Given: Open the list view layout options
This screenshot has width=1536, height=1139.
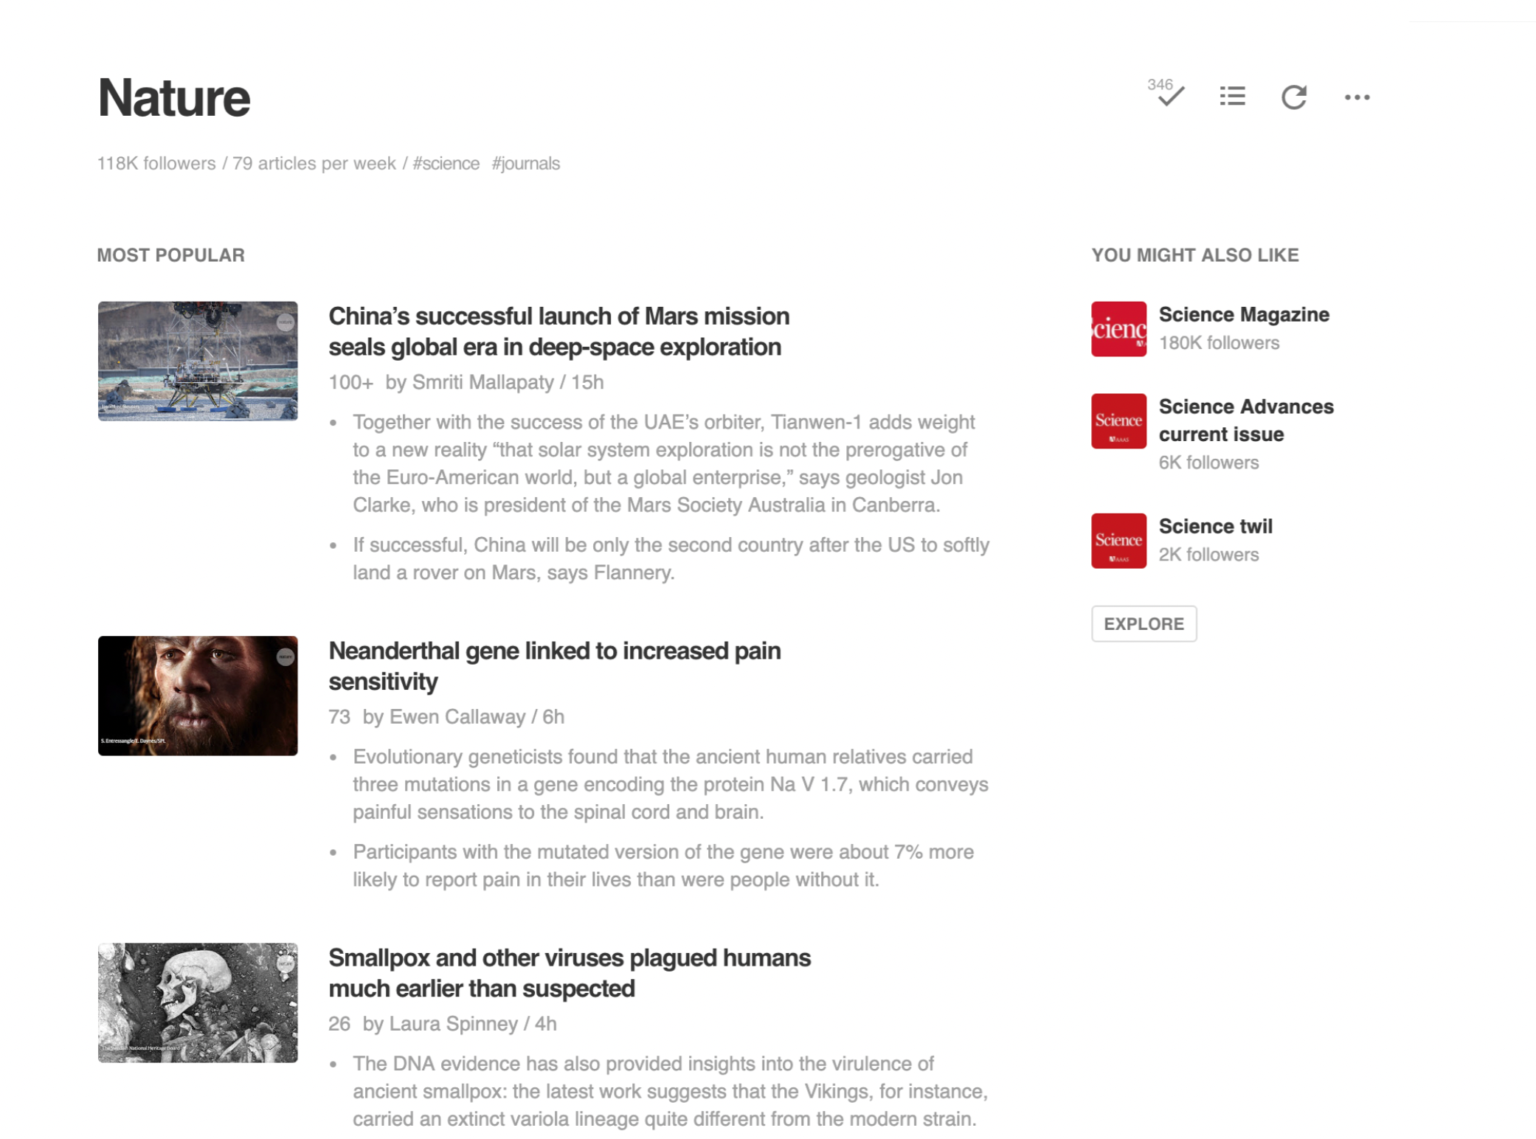Looking at the screenshot, I should pos(1232,97).
